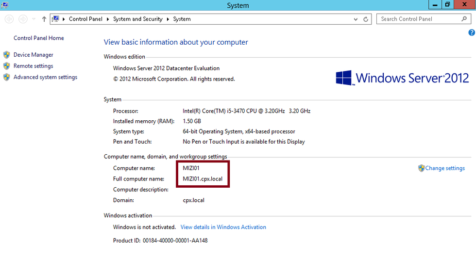Minimize the System window
Screen dimensions: 476x275
435,4
